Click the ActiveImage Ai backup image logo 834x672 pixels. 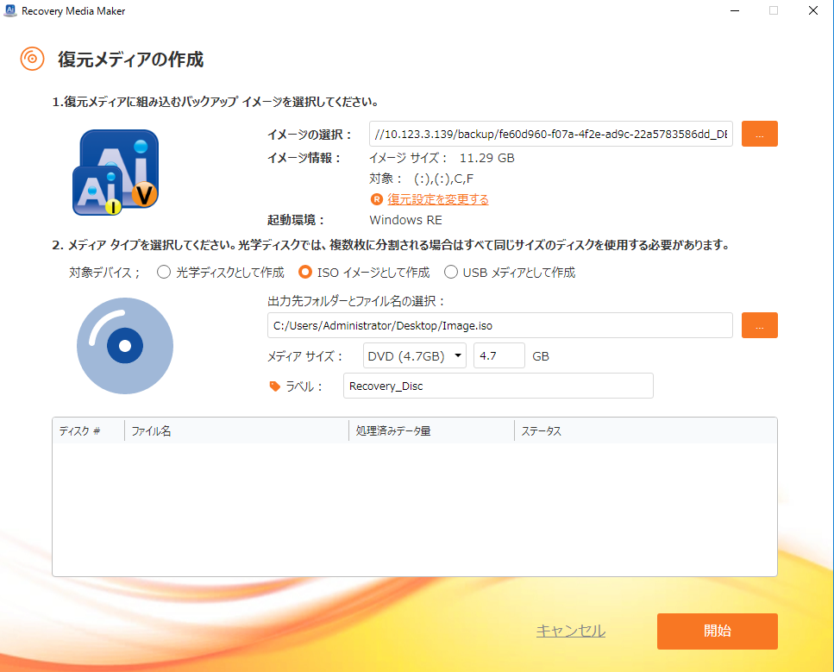pos(116,172)
